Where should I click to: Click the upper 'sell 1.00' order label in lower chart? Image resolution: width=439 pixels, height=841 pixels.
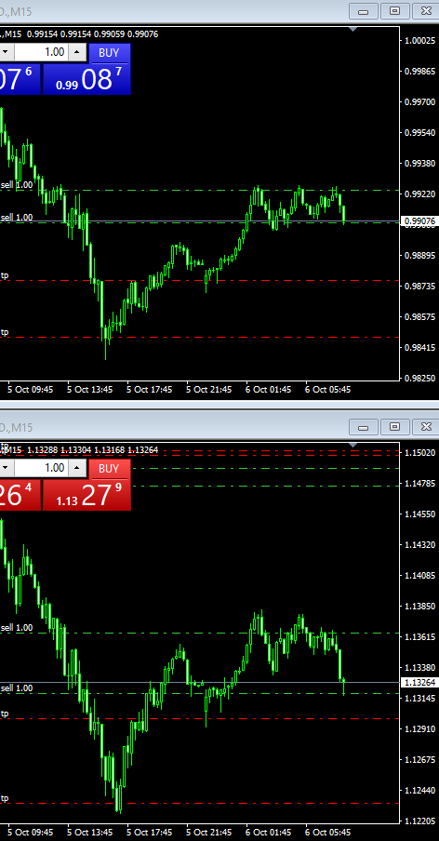[17, 628]
